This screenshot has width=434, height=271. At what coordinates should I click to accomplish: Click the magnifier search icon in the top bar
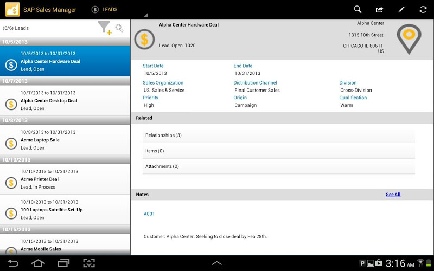(x=358, y=9)
